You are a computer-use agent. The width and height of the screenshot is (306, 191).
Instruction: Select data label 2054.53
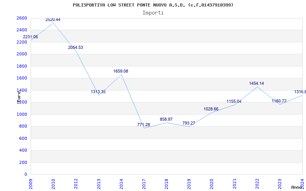tap(75, 47)
